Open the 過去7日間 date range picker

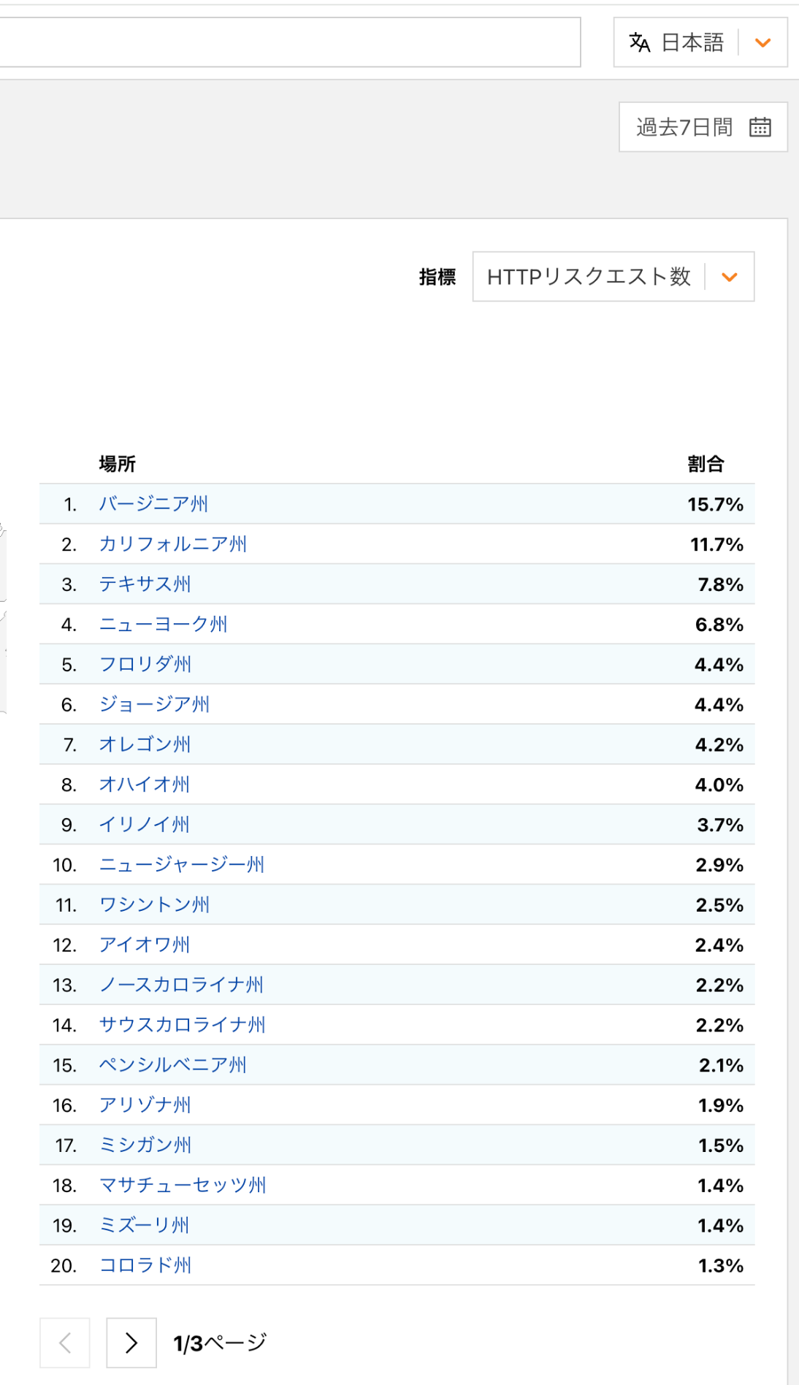click(x=684, y=127)
